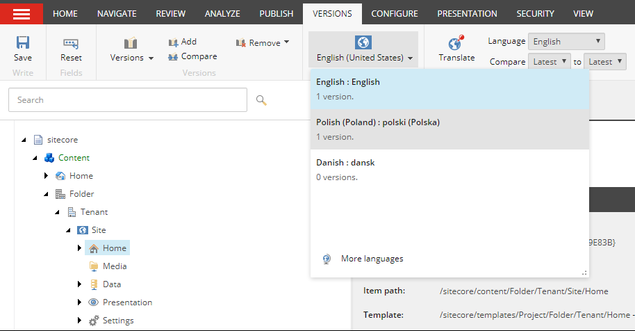Click the Reset fields icon
This screenshot has height=331, width=635.
point(71,43)
